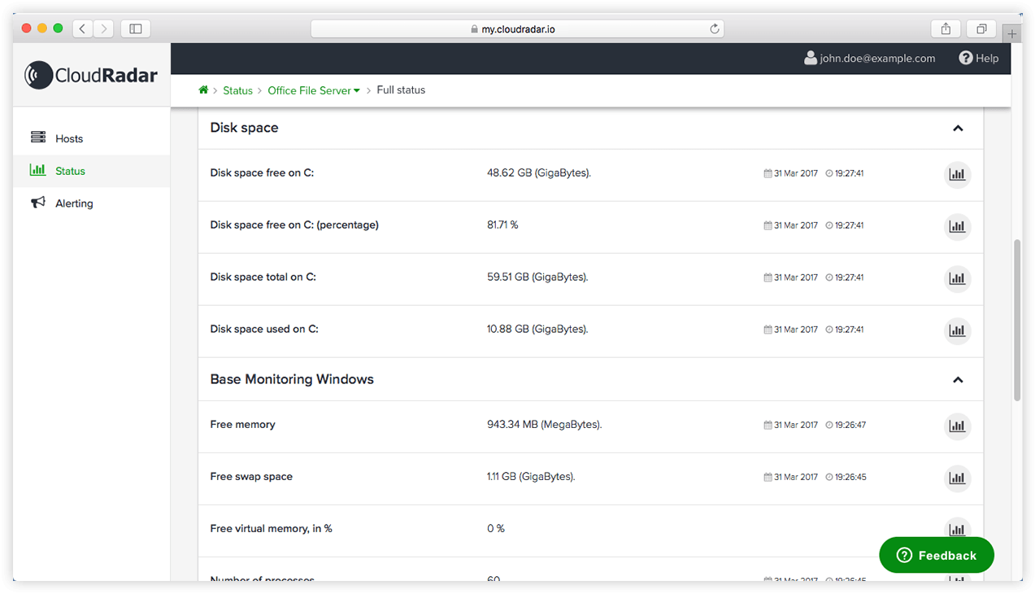Click the user avatar icon
The image size is (1035, 594).
pyautogui.click(x=811, y=58)
